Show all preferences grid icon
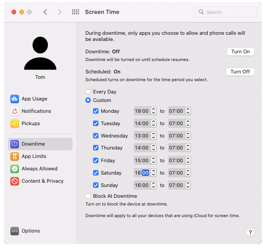 point(75,12)
